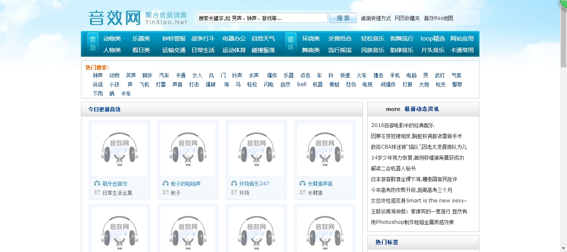This screenshot has height=252, width=567.
Task: Click the 搜索 search button
Action: [x=343, y=17]
